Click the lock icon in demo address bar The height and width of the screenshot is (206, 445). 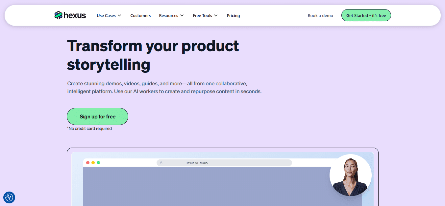point(161,163)
